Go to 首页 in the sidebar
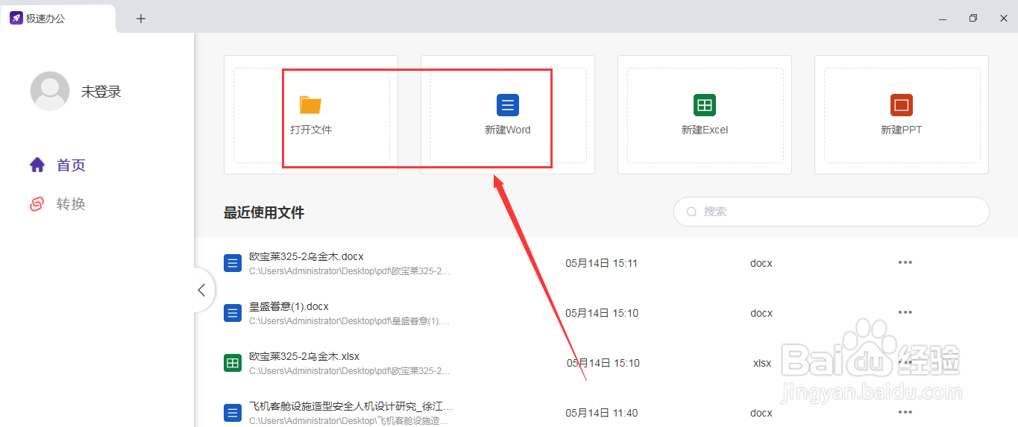This screenshot has width=1018, height=427. click(x=72, y=165)
